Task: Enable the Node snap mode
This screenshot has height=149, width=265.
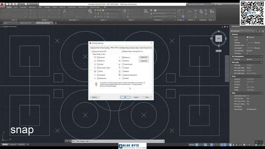Action: [98, 71]
